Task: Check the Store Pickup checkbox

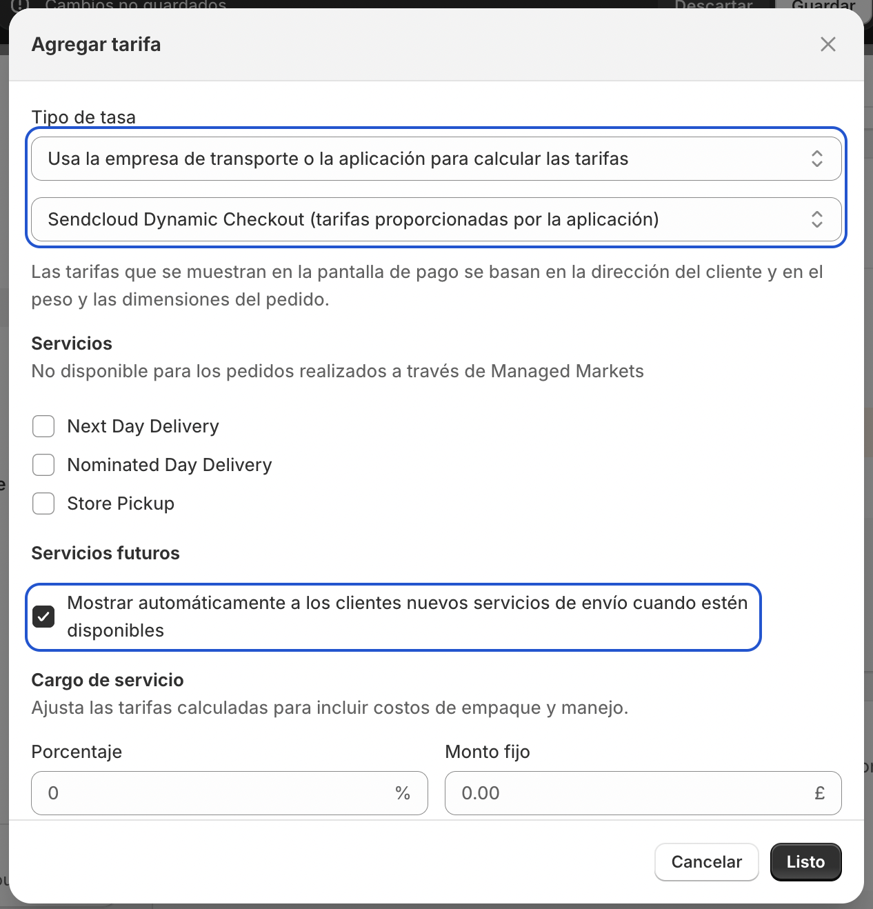Action: 43,503
